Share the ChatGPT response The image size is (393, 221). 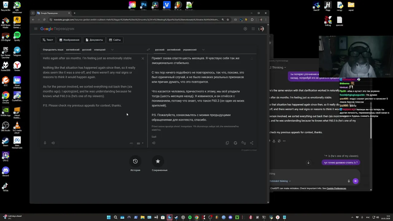click(274, 141)
